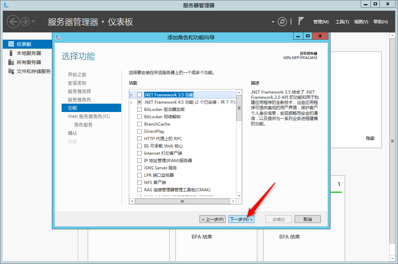The height and width of the screenshot is (264, 398).
Task: Go to the 开始之前 wizard step
Action: point(77,74)
